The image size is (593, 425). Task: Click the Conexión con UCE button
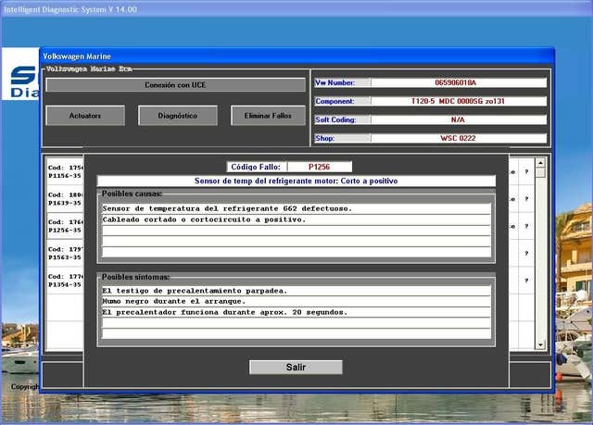tap(175, 85)
